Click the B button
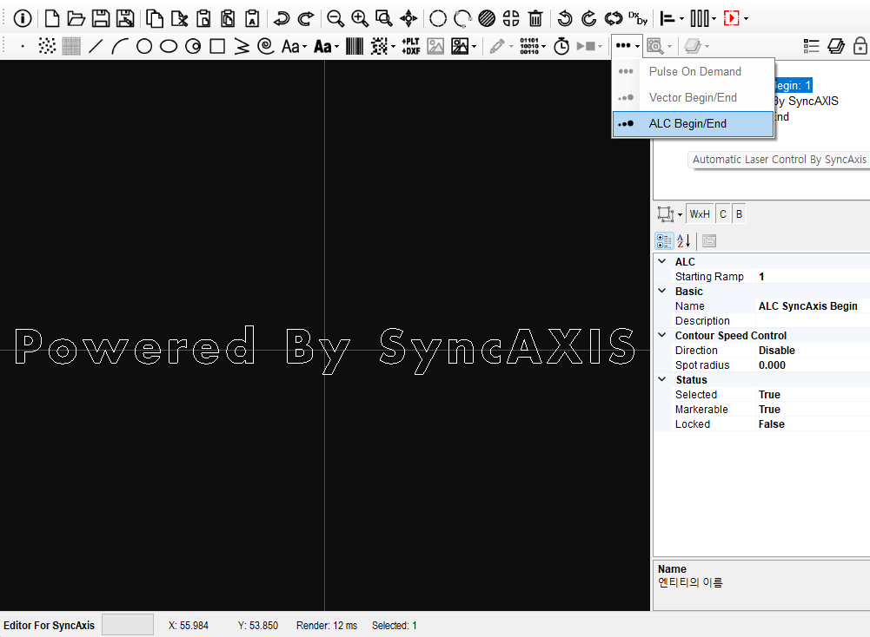870x637 pixels. (x=739, y=213)
